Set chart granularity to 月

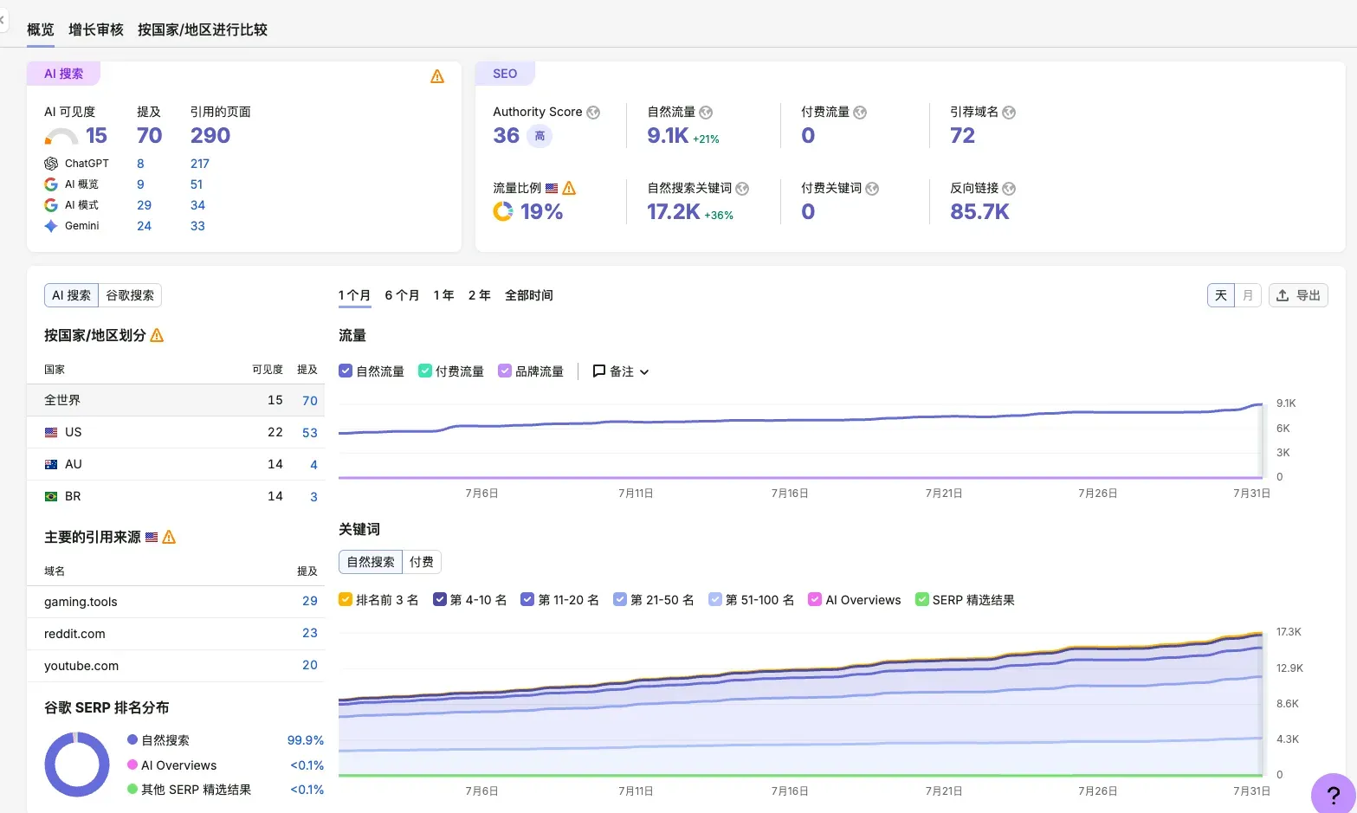coord(1248,295)
